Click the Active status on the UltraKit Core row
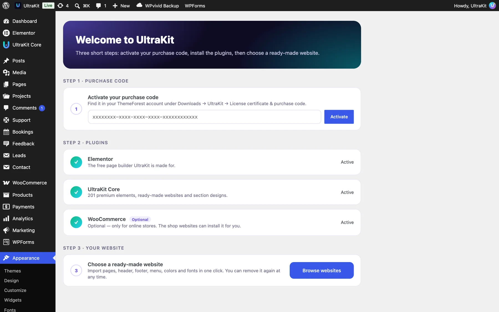The height and width of the screenshot is (312, 499). pyautogui.click(x=347, y=192)
